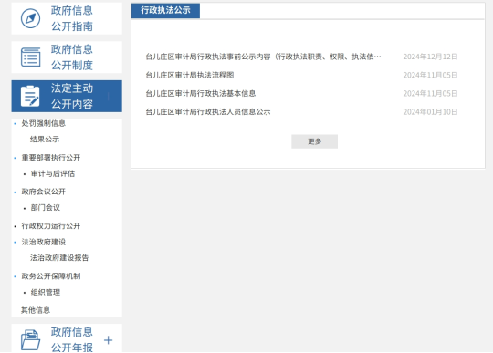
Task: Click the list icon for 政府信息公开制度
Action: pyautogui.click(x=30, y=57)
